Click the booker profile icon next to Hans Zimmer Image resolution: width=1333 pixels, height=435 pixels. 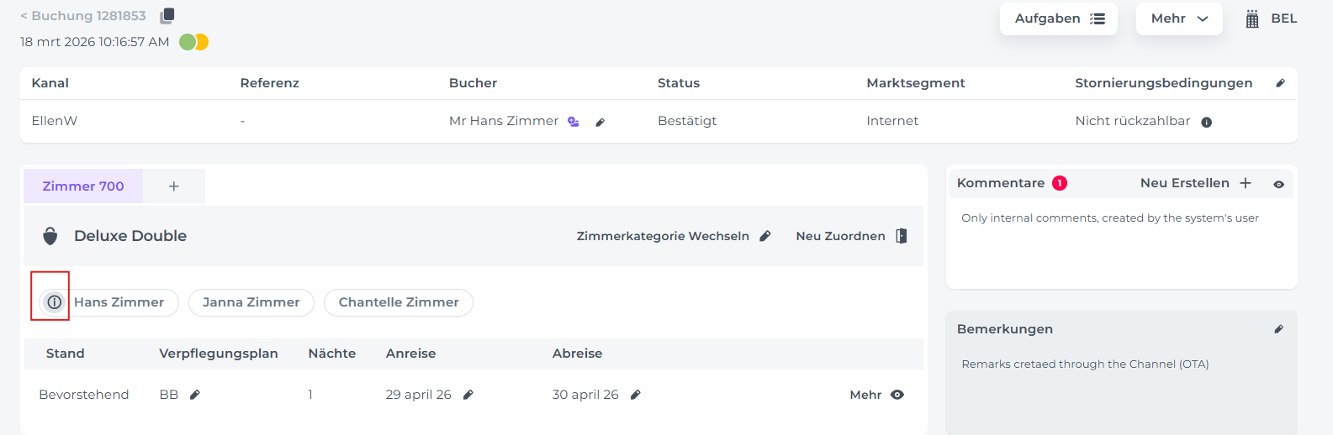pos(574,122)
